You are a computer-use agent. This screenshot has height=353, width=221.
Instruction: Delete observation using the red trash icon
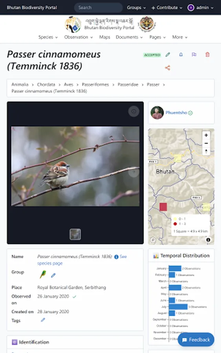[207, 55]
